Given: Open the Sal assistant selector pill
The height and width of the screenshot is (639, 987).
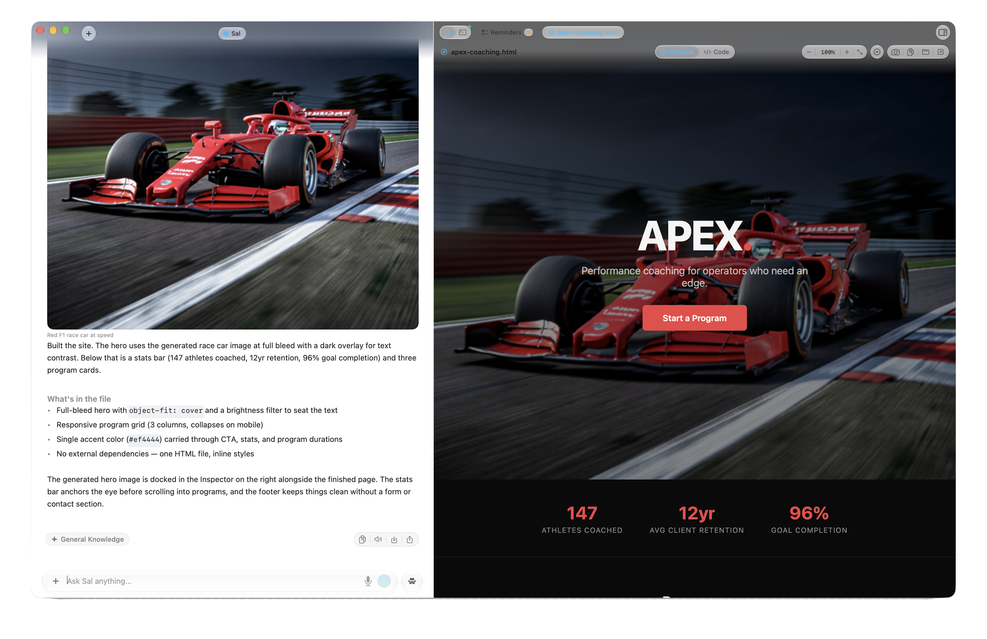Looking at the screenshot, I should point(232,33).
